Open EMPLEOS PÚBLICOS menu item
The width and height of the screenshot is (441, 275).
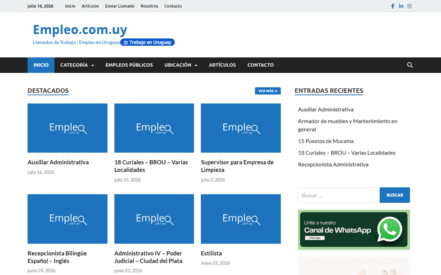click(129, 65)
